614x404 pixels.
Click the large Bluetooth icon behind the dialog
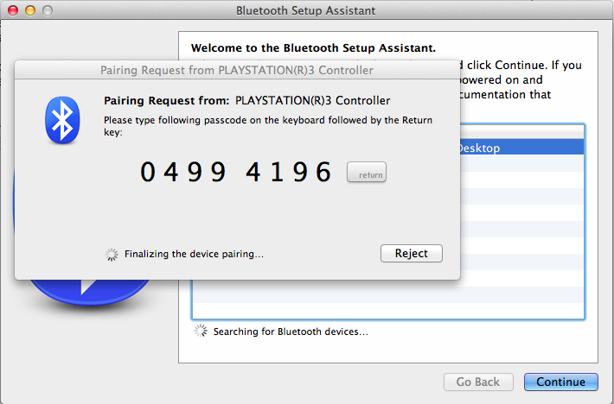[x=90, y=292]
